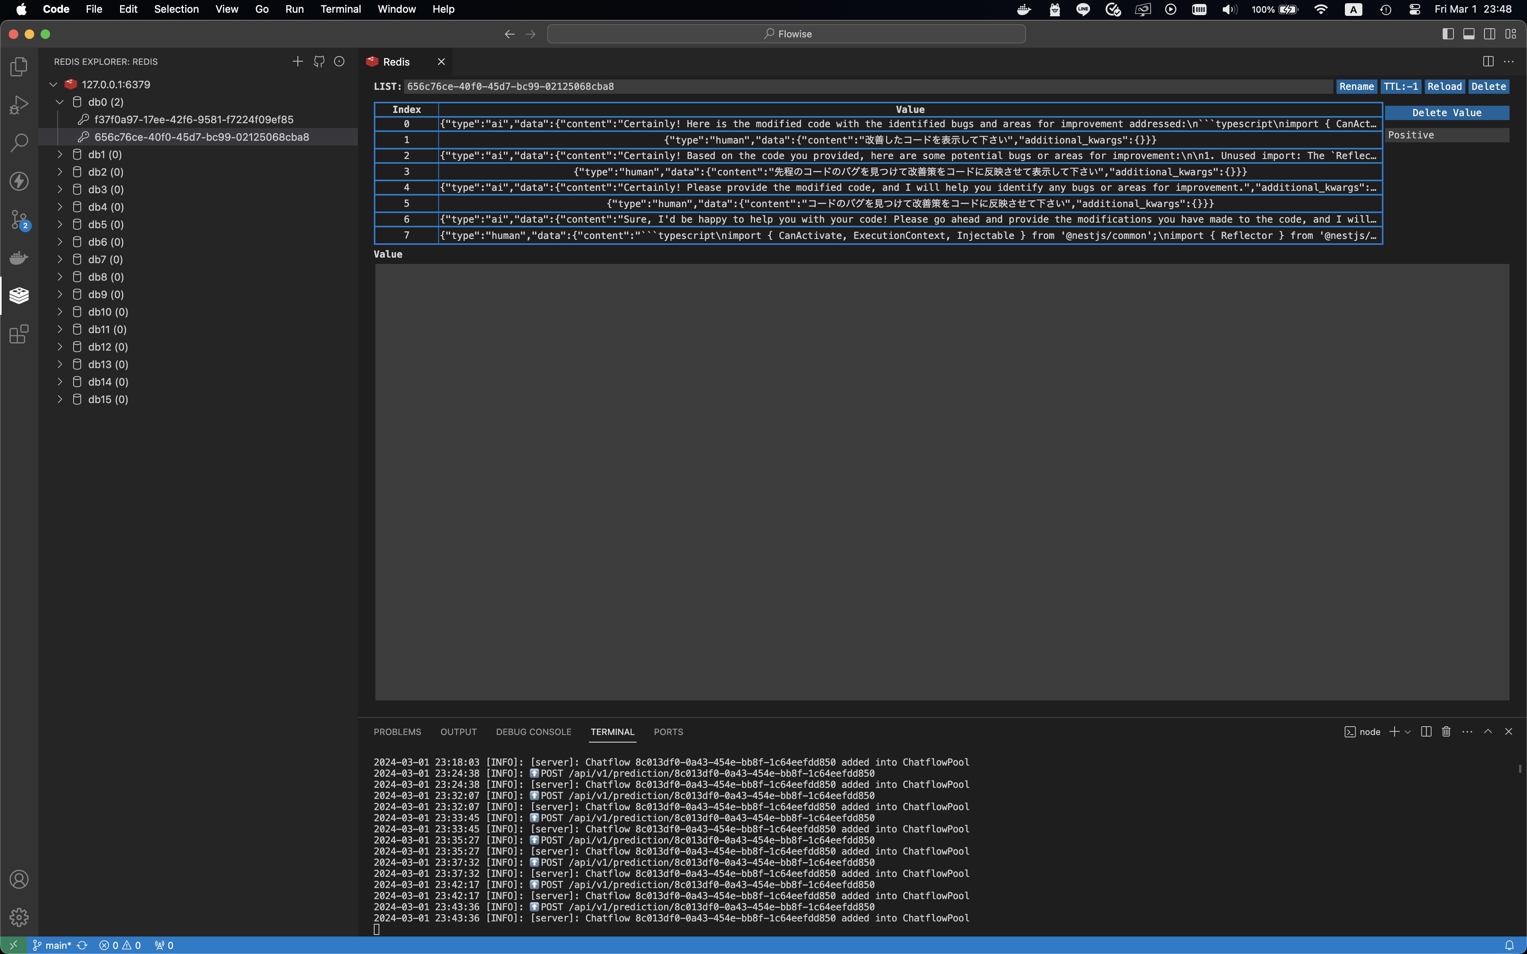Open the Search view icon
1527x954 pixels.
pos(19,143)
